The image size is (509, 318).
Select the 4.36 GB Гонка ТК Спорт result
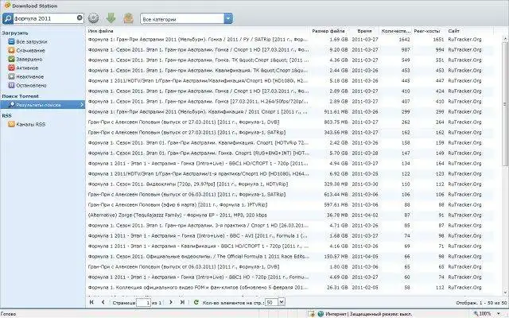click(290, 60)
